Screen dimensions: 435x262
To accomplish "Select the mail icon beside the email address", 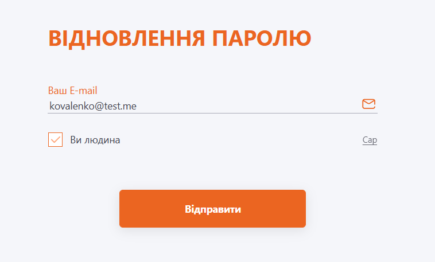I will pyautogui.click(x=368, y=104).
